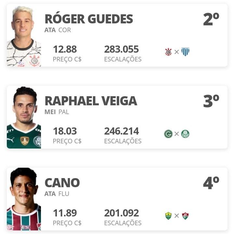Click the Palmeiras club crest icon

click(x=185, y=134)
